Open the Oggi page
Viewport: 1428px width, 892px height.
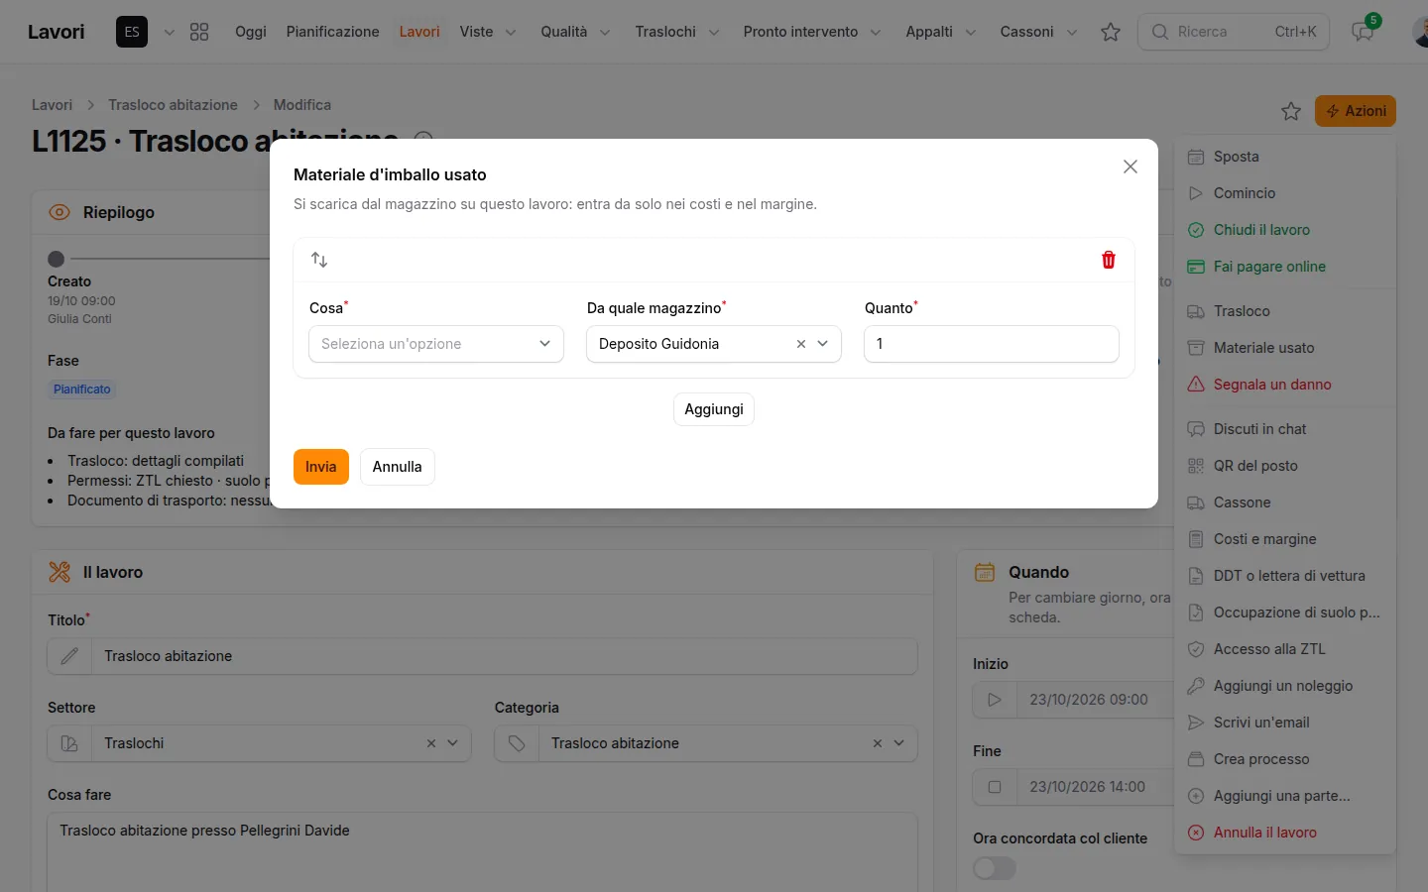click(x=251, y=32)
